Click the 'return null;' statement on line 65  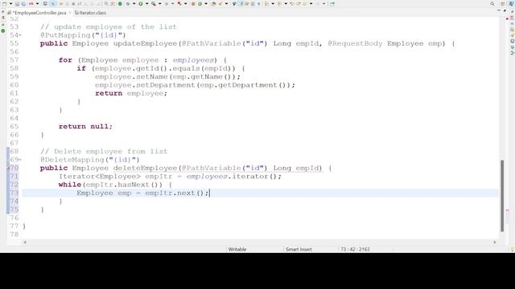(x=85, y=127)
